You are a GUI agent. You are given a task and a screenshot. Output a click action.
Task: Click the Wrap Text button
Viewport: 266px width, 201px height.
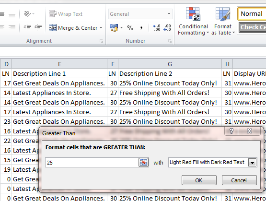coord(66,14)
